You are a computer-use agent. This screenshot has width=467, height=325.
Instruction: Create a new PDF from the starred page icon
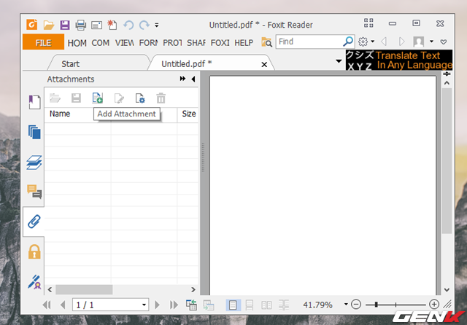[112, 25]
